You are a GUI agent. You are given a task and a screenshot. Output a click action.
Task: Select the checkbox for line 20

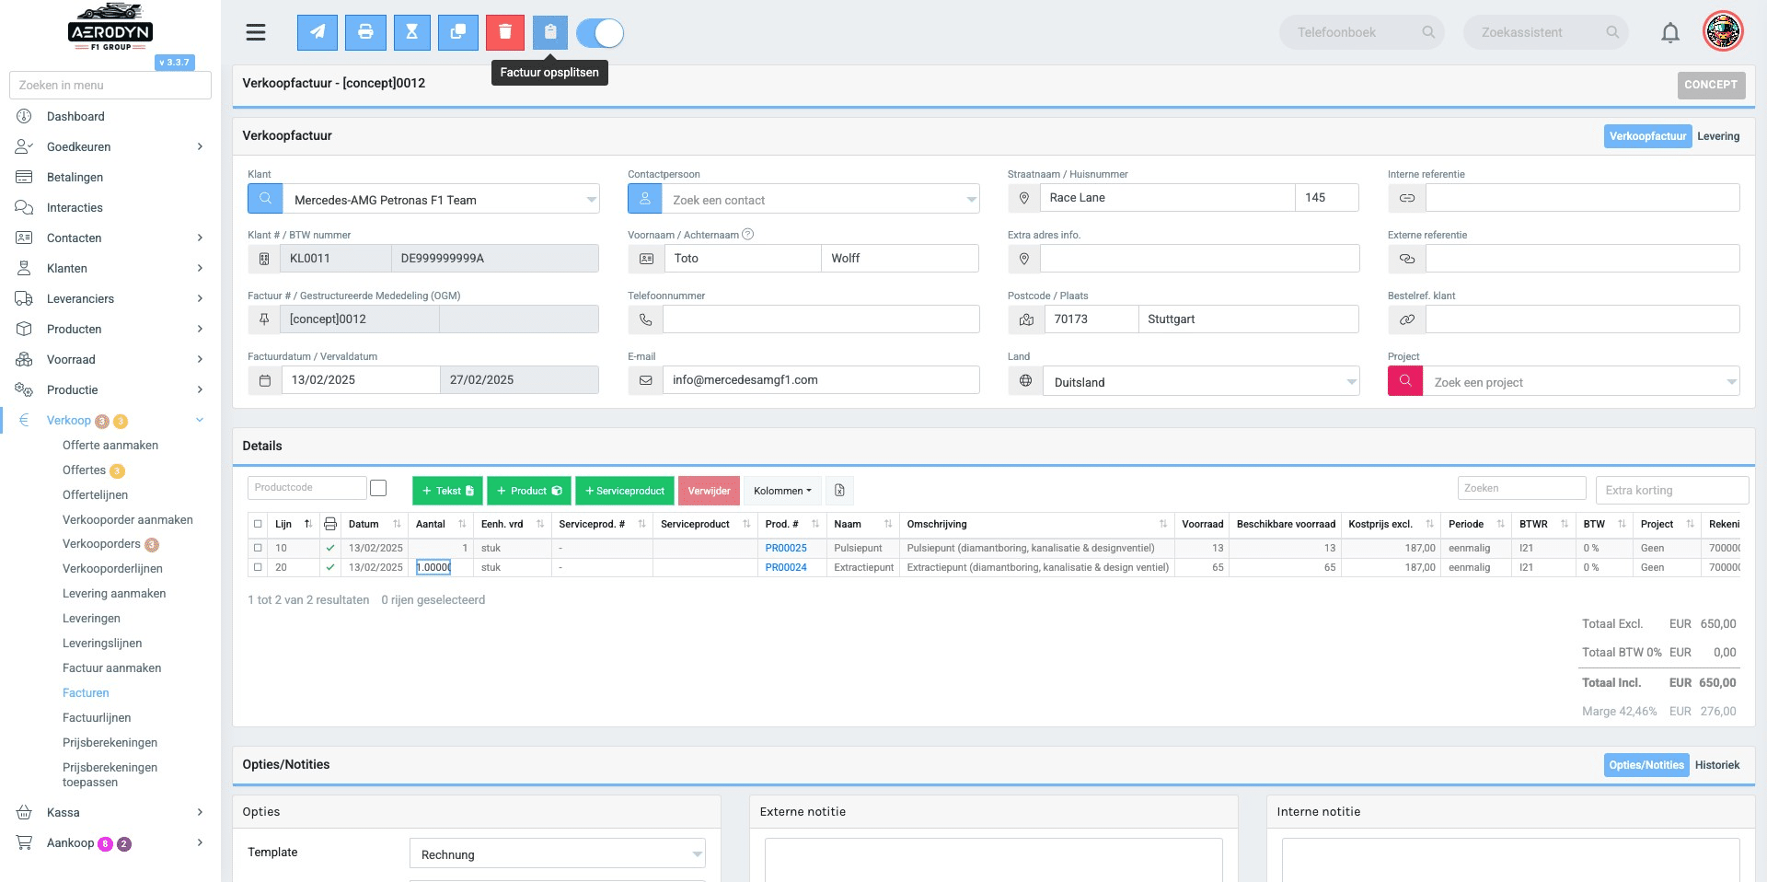point(258,567)
